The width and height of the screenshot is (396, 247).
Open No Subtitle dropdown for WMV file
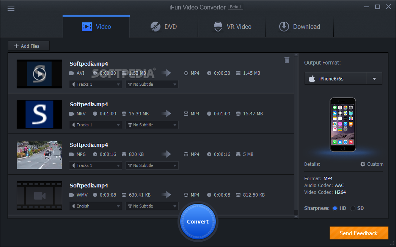click(152, 206)
